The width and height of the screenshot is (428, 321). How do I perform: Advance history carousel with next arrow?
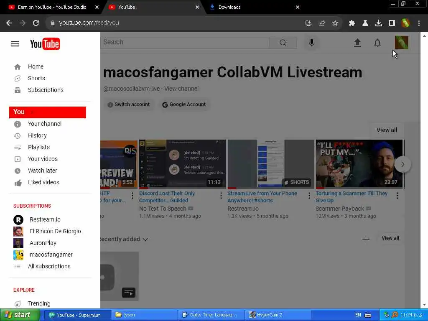[x=403, y=164]
